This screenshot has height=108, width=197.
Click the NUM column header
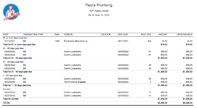point(57,34)
